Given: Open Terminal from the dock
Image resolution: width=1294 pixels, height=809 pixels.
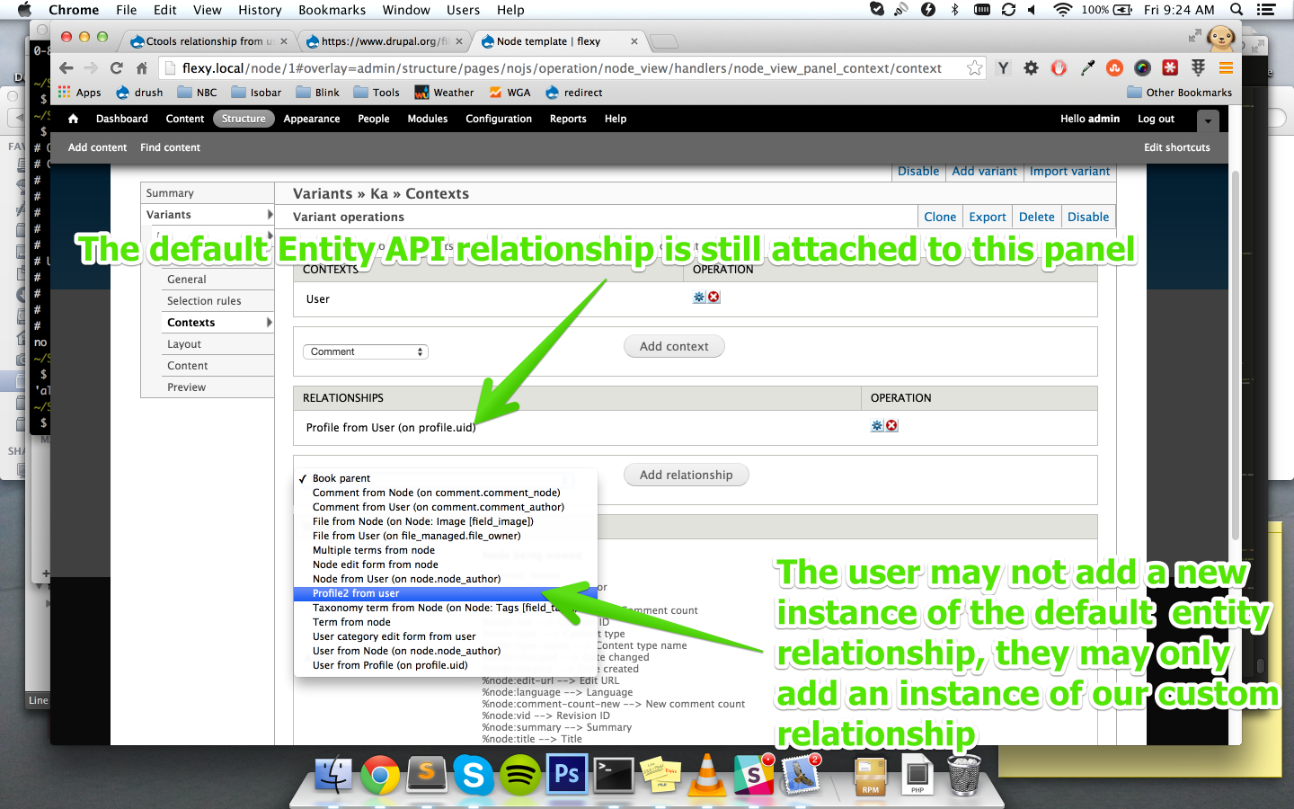Looking at the screenshot, I should click(x=614, y=774).
